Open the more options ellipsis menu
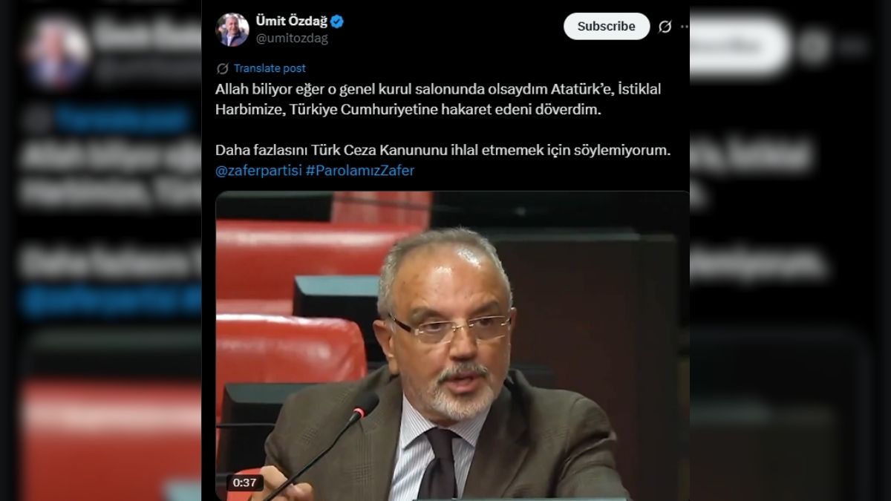Viewport: 891px width, 501px height. pos(685,26)
